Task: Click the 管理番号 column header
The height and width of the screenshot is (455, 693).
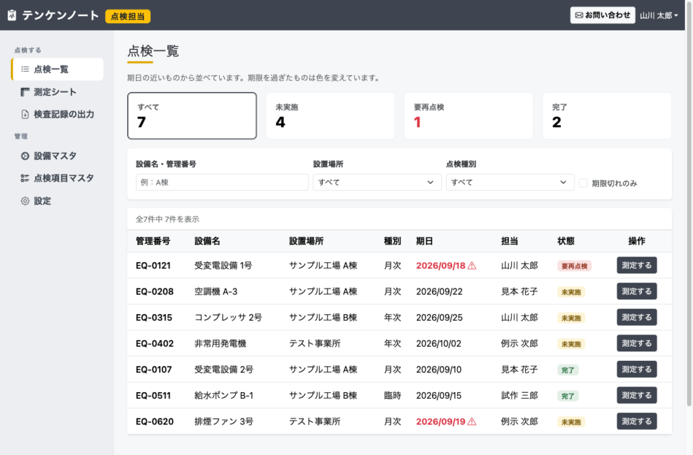Action: (x=153, y=241)
